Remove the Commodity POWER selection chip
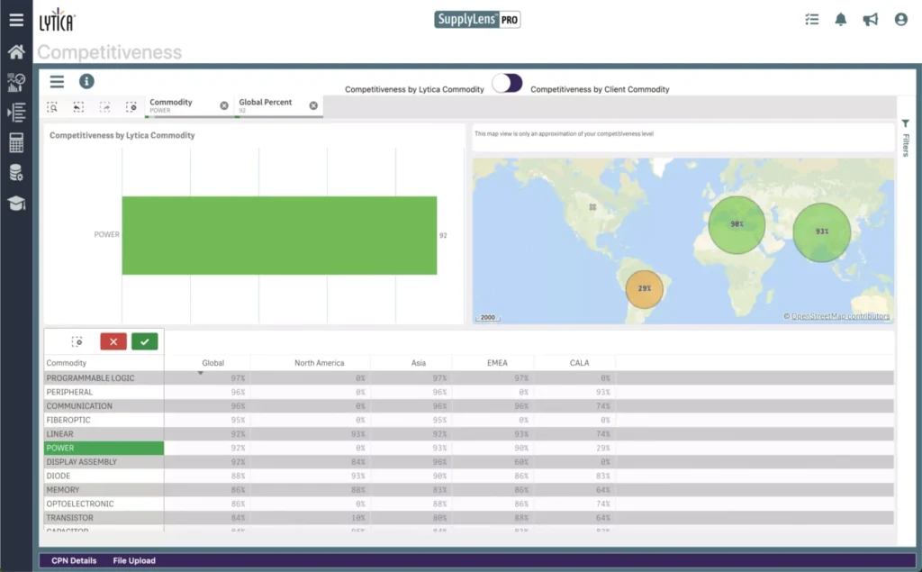The height and width of the screenshot is (572, 922). pyautogui.click(x=224, y=105)
